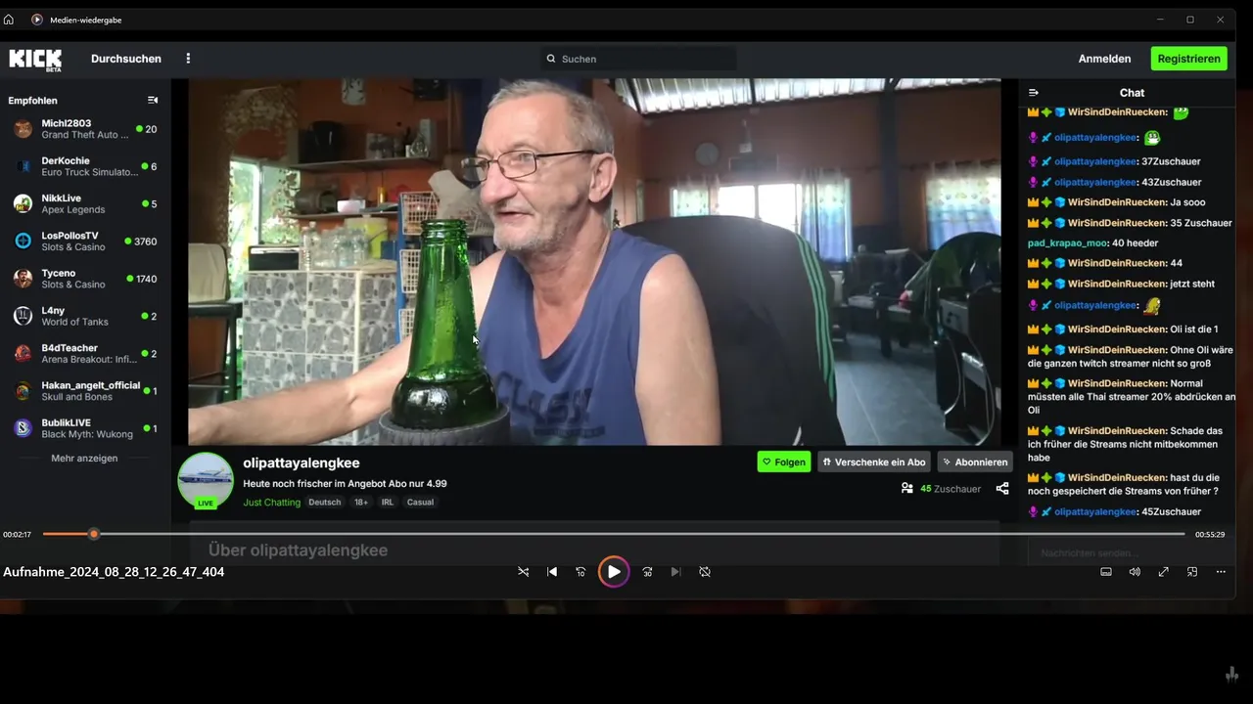Click the Casual tag
This screenshot has height=704, width=1253.
click(x=420, y=503)
